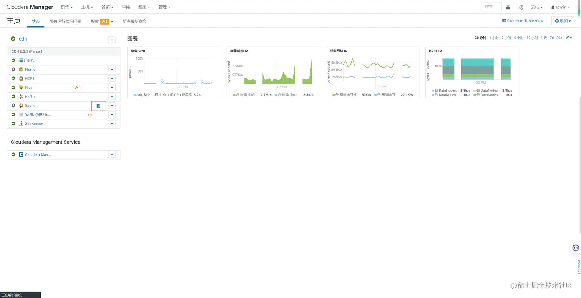The image size is (581, 298).
Task: Click the 搜索 search input field
Action: (x=491, y=7)
